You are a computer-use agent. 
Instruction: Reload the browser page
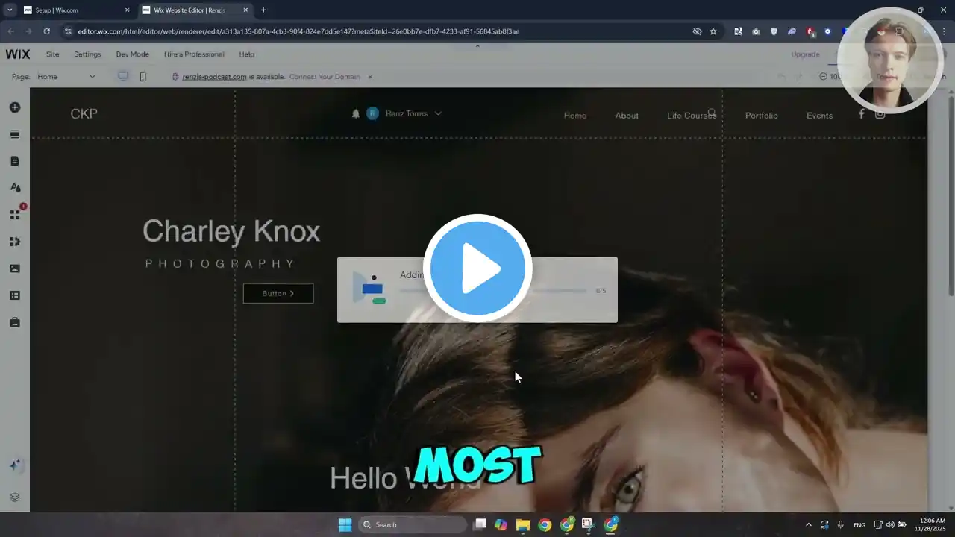click(46, 31)
